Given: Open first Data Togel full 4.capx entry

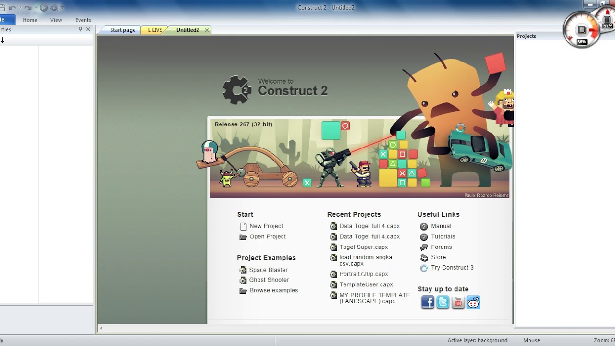Looking at the screenshot, I should (369, 226).
